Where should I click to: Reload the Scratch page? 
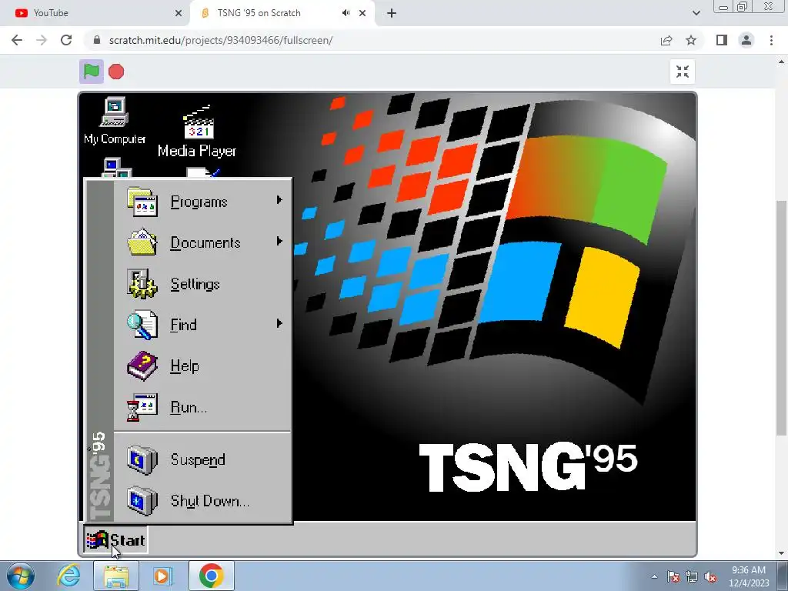(66, 40)
